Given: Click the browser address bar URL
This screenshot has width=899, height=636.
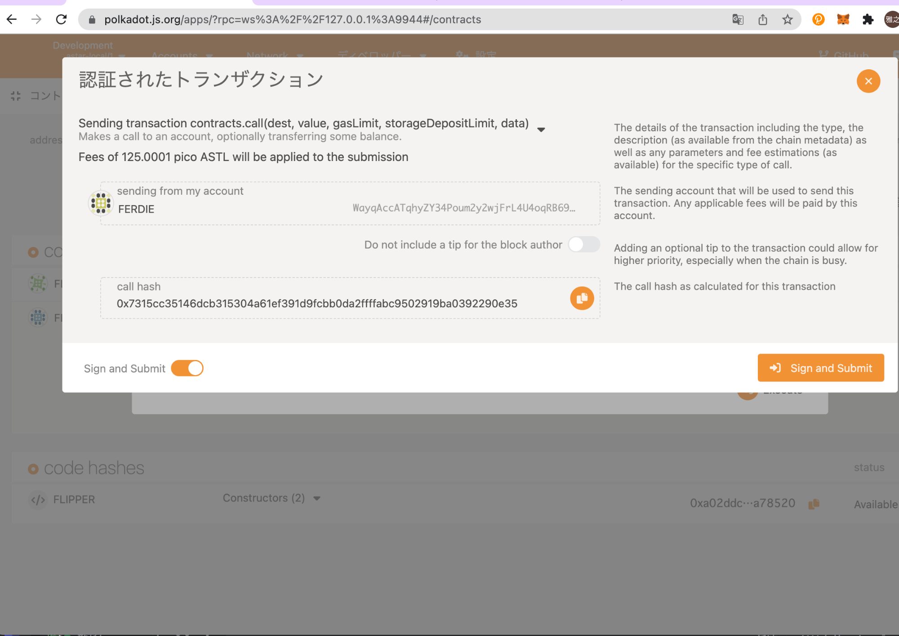Looking at the screenshot, I should (293, 19).
